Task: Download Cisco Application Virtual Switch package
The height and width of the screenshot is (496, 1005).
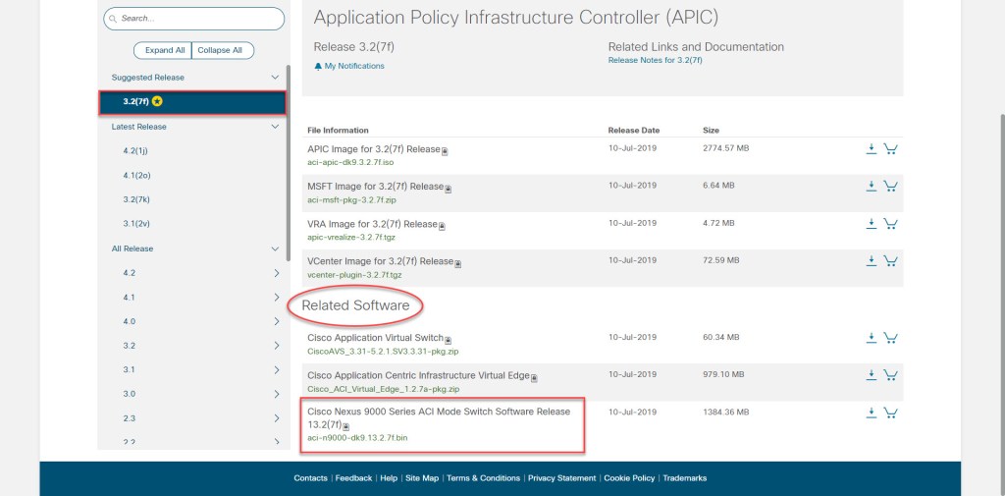Action: coord(871,337)
